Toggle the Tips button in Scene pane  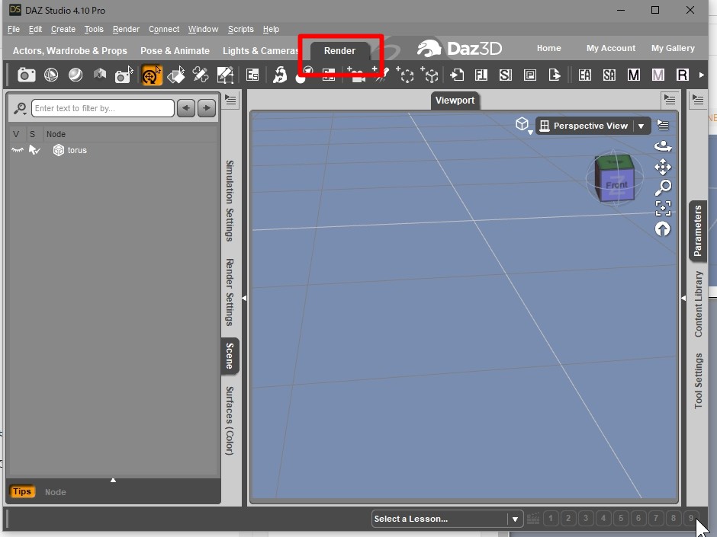22,491
